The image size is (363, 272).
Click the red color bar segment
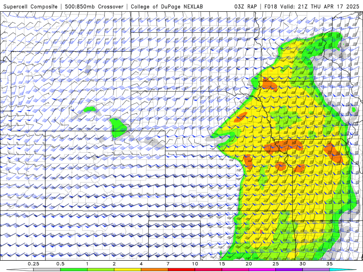click(181, 270)
